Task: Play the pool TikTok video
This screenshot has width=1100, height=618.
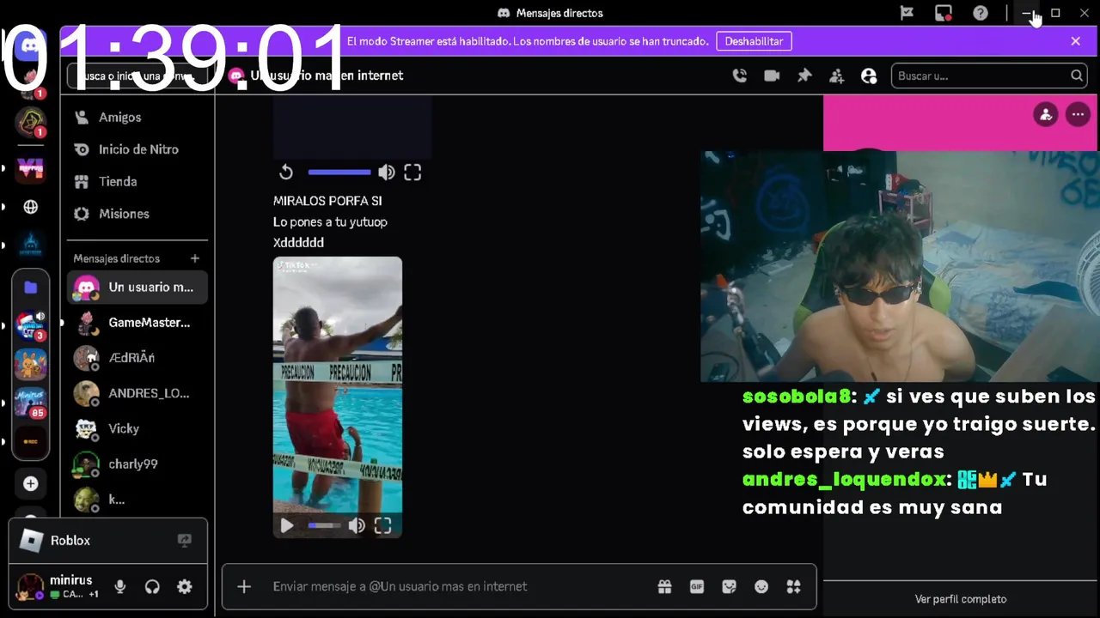Action: [x=287, y=525]
